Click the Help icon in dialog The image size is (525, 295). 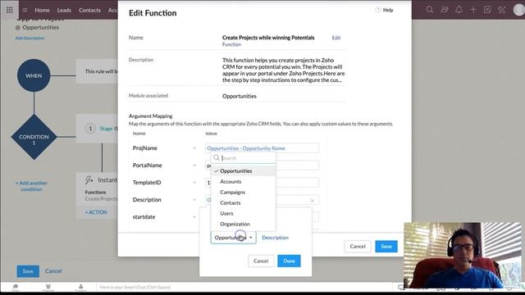378,10
